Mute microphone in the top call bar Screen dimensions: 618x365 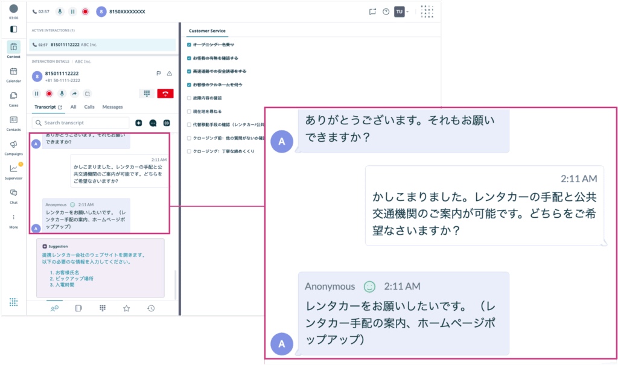tap(60, 11)
